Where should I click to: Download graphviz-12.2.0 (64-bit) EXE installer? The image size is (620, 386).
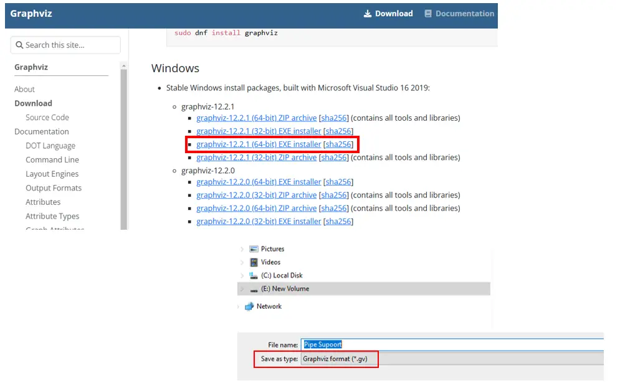pyautogui.click(x=259, y=182)
